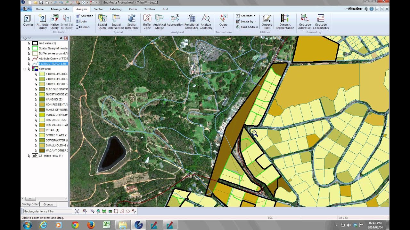Click the zoom in magnifier in title bar
410x230 pixels.
[x=67, y=3]
